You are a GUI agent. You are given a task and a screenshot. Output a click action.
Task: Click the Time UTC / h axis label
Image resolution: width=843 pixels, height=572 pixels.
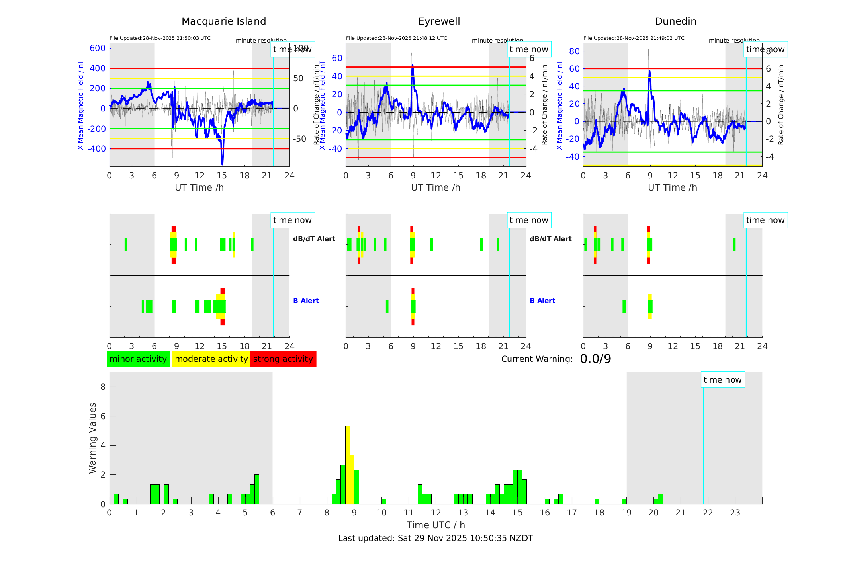coord(435,525)
